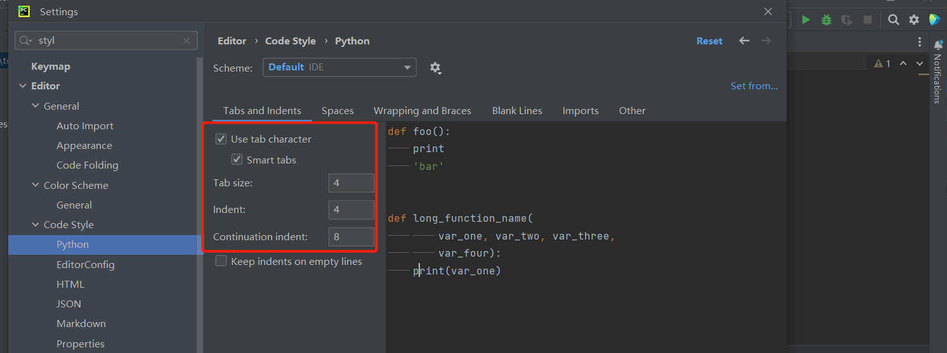
Task: Open the Notifications bell panel
Action: coord(937,45)
